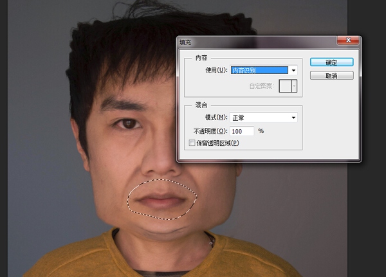Click the 填充 dialog title bar

[257, 42]
